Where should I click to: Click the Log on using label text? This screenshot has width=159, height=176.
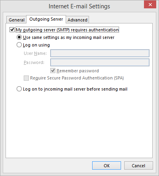click(36, 45)
